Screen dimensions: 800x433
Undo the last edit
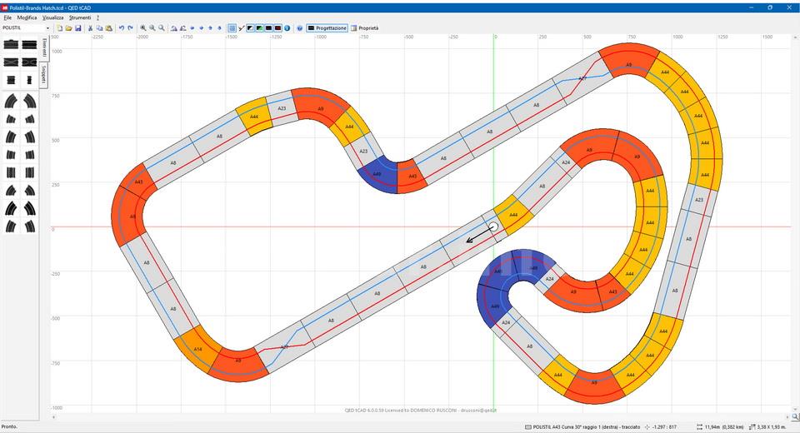tap(122, 28)
